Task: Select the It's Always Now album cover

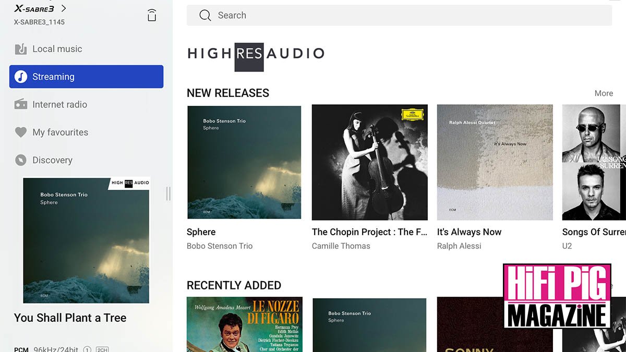Action: pos(495,162)
